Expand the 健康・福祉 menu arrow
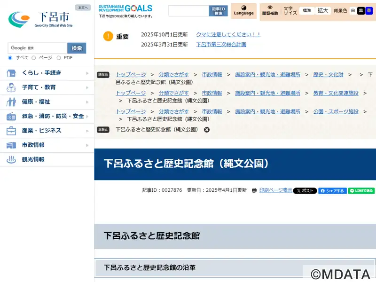 [x=87, y=102]
